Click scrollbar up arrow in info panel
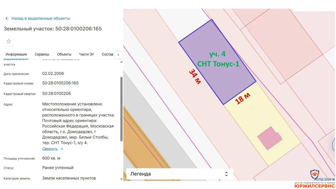The image size is (336, 189). tap(121, 62)
